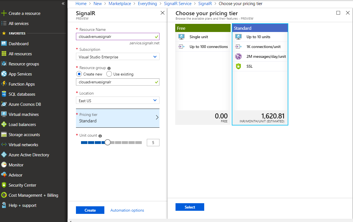Open Automation options
Viewport: 353px width, 222px height.
127,210
